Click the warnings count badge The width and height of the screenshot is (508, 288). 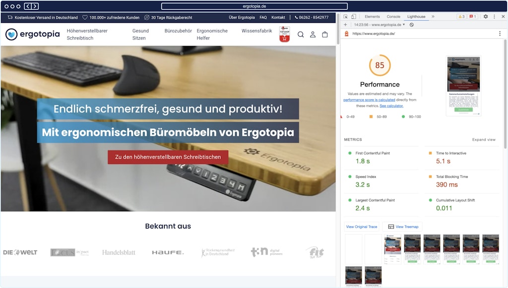[x=461, y=16]
